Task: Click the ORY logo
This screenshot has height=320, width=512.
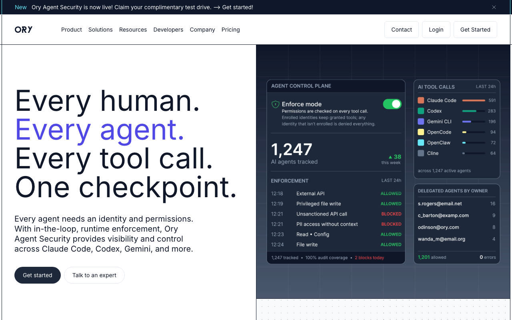Action: pyautogui.click(x=24, y=30)
